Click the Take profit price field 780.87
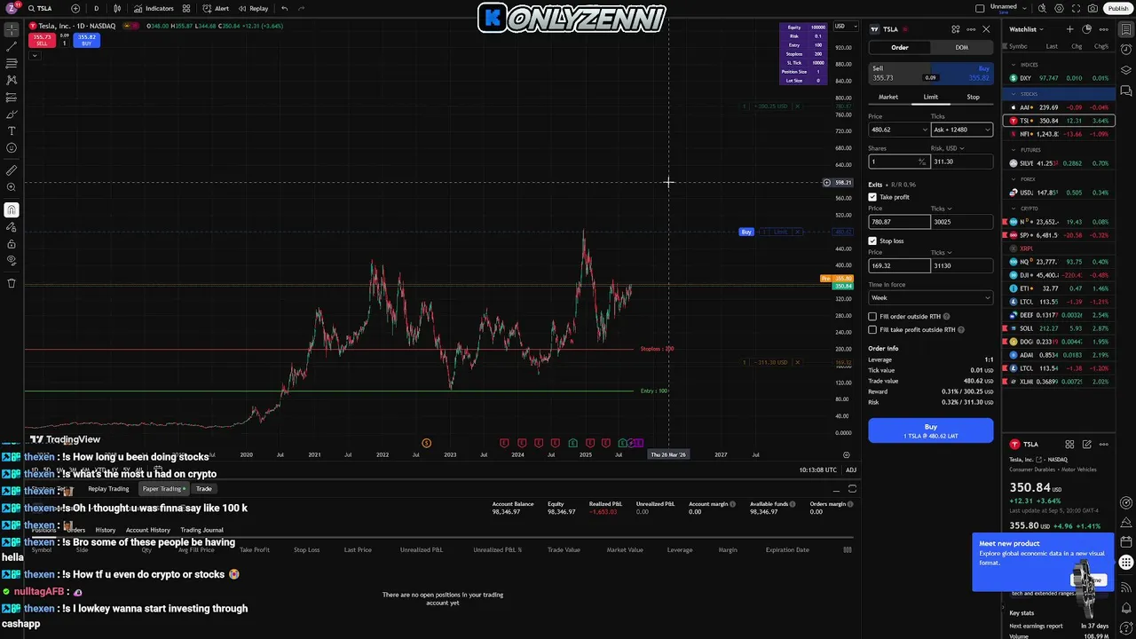This screenshot has width=1136, height=639. [899, 222]
